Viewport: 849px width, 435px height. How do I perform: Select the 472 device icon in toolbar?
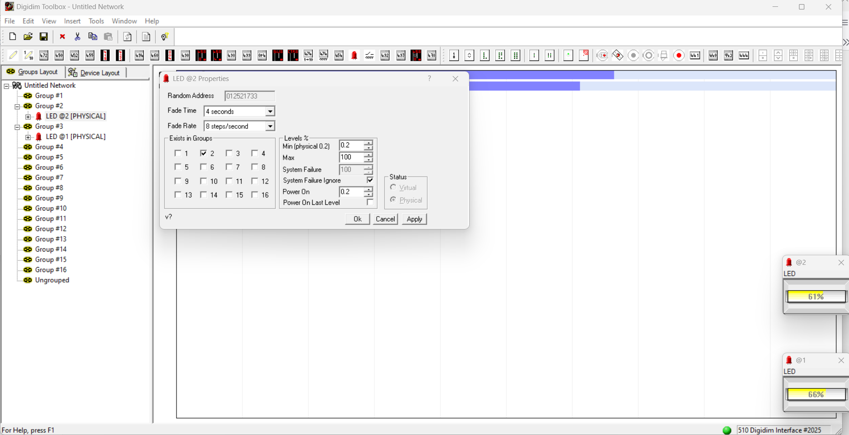pos(44,56)
